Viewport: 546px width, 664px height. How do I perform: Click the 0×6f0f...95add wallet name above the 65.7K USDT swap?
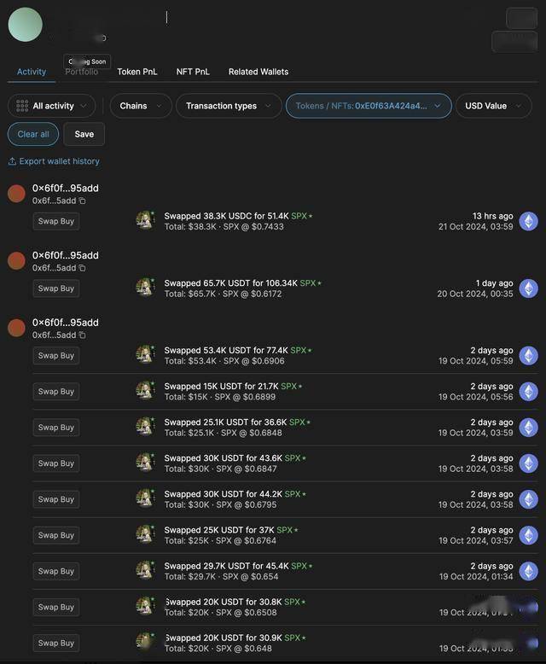(x=65, y=255)
